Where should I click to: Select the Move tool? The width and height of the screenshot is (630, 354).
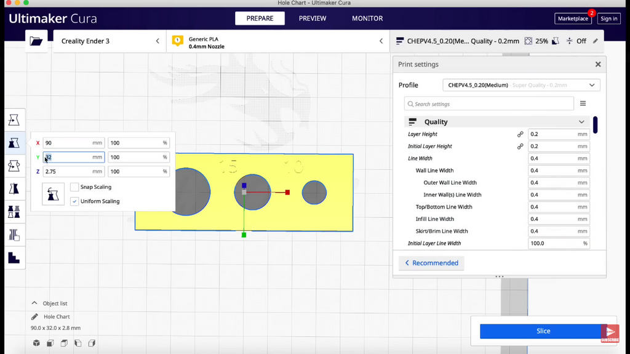click(14, 120)
